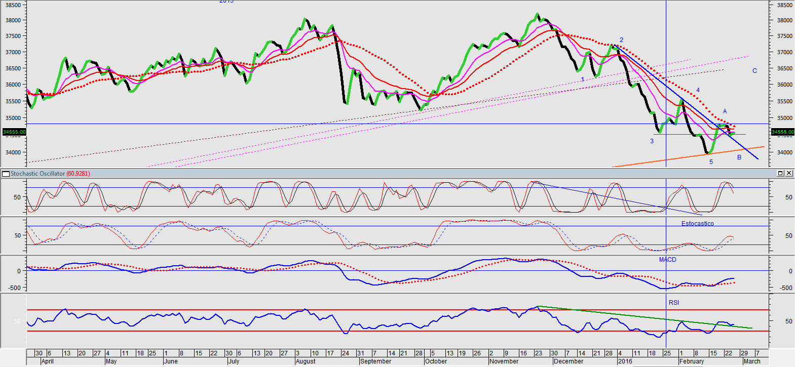This screenshot has height=367, width=795.
Task: Click the Stochastic Oscillator panel window icon
Action: [x=6, y=174]
